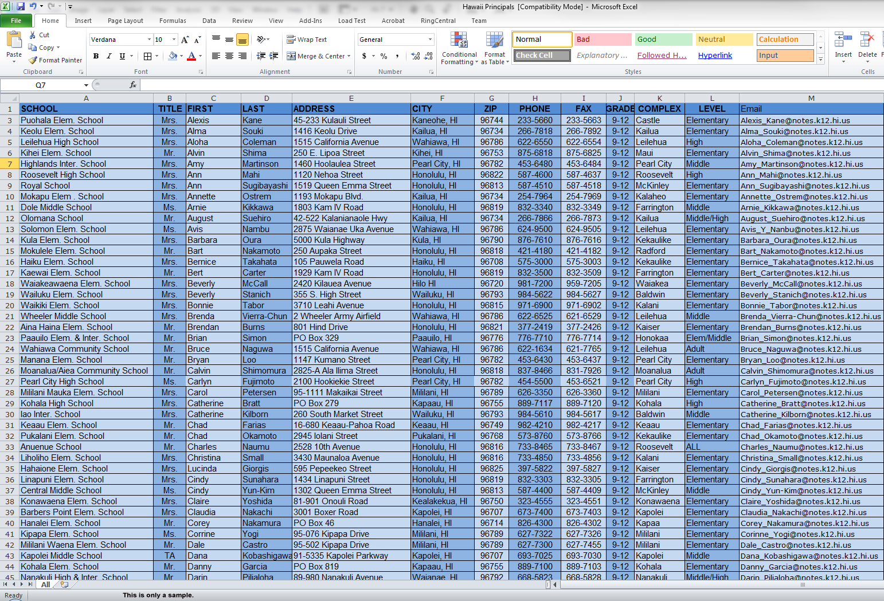Increase font size with Grow Font
Viewport: 884px width, 601px height.
pos(185,40)
